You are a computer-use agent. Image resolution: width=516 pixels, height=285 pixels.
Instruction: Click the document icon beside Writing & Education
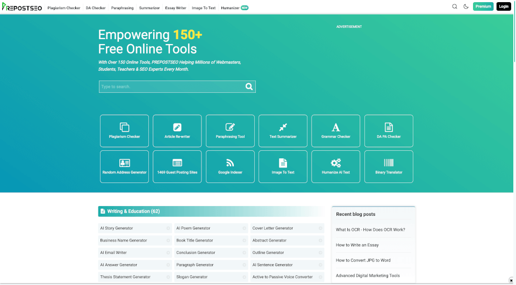click(x=103, y=211)
